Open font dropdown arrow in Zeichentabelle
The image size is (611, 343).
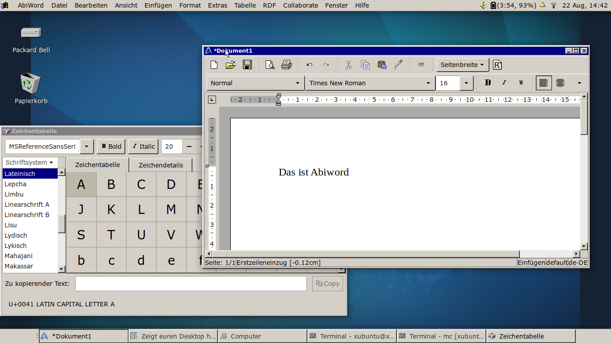click(87, 146)
